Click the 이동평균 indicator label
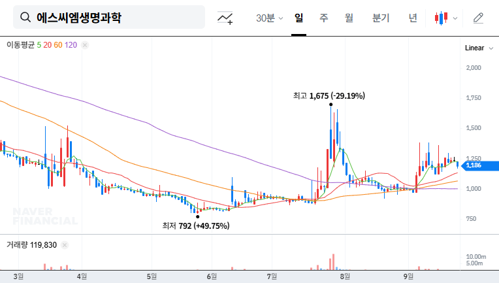The width and height of the screenshot is (499, 283). [x=21, y=45]
